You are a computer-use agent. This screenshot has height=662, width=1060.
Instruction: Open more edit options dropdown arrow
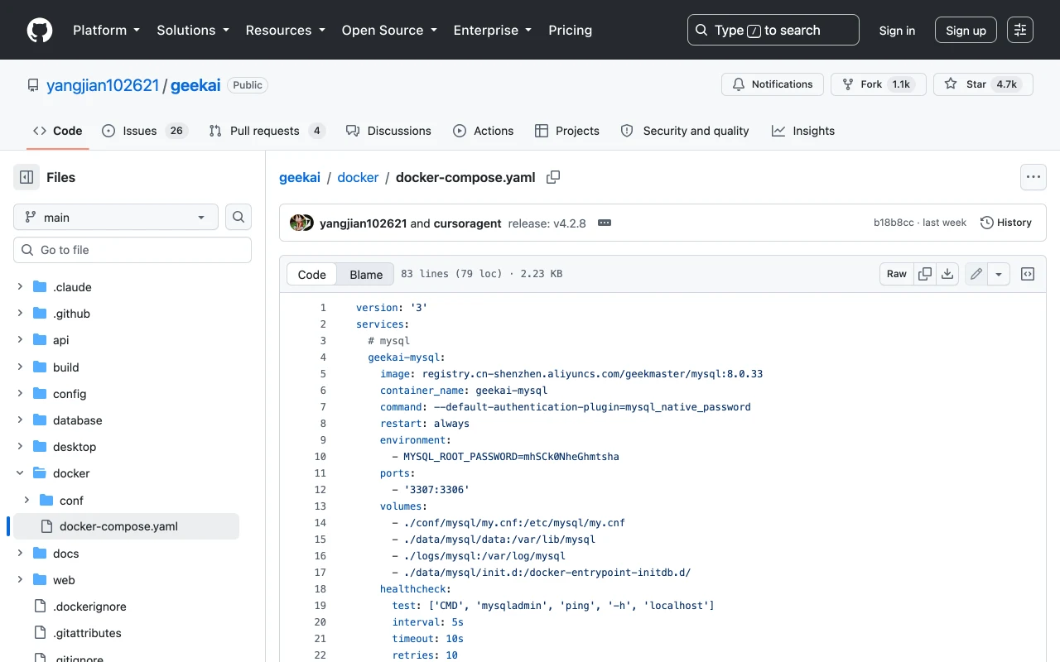click(999, 274)
